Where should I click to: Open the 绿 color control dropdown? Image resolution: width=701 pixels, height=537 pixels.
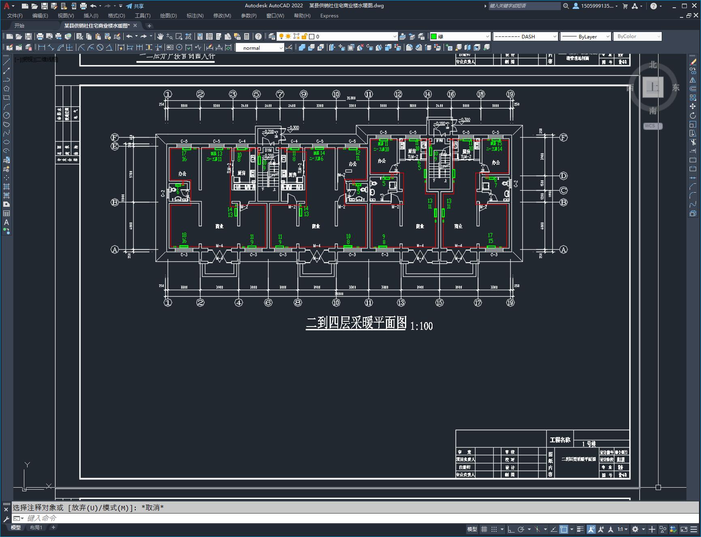487,36
